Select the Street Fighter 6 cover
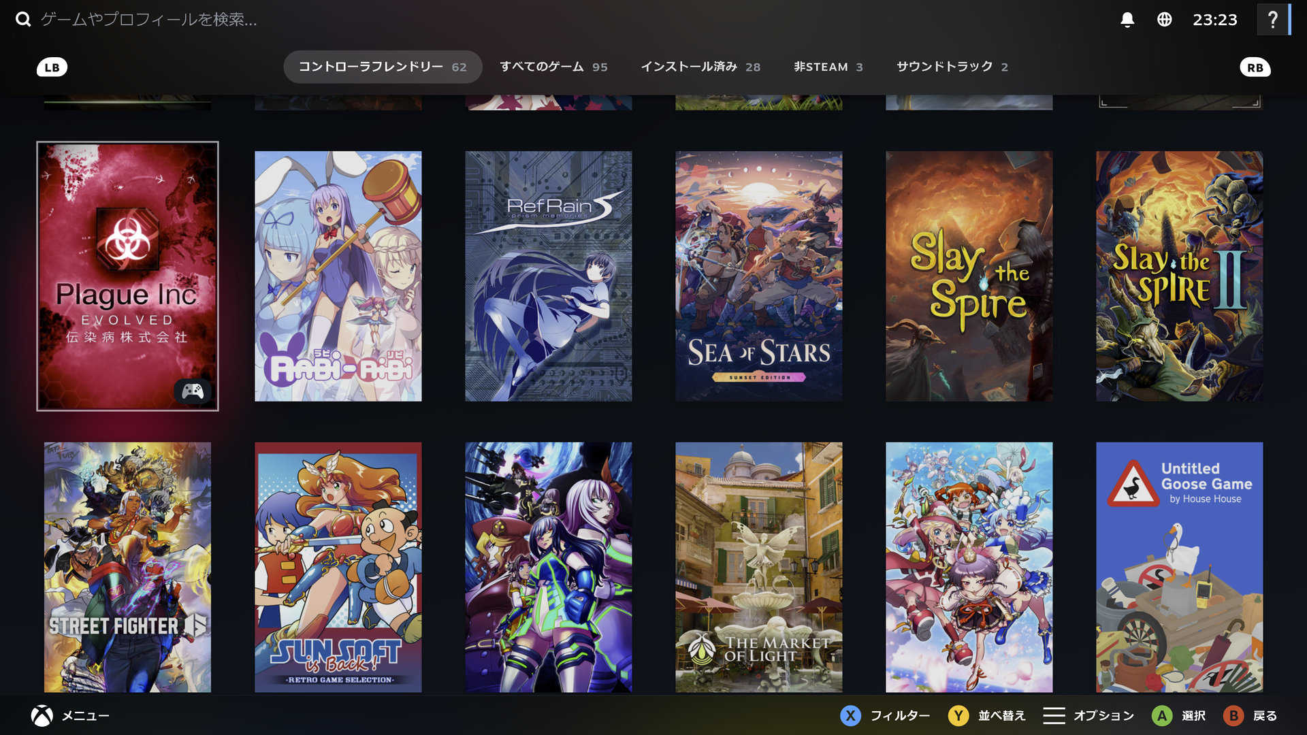 coord(128,568)
